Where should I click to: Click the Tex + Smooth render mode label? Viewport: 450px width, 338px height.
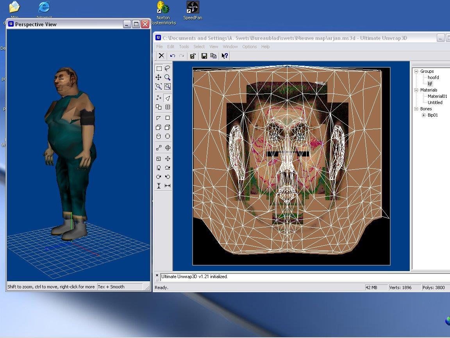111,287
